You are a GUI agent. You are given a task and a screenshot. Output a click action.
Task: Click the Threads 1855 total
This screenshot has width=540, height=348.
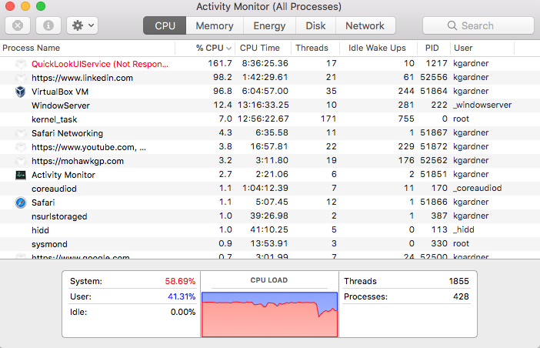pyautogui.click(x=458, y=281)
